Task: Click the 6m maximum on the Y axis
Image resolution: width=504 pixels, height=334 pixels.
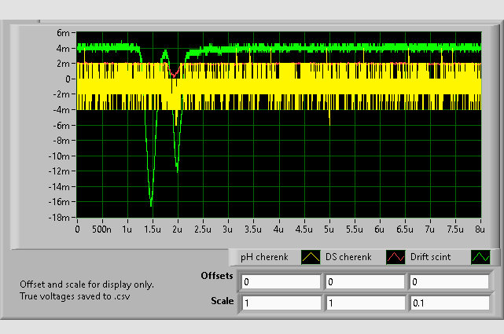Action: 64,33
